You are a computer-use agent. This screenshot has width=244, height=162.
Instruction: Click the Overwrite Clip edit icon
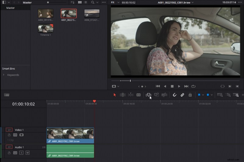click(x=156, y=95)
